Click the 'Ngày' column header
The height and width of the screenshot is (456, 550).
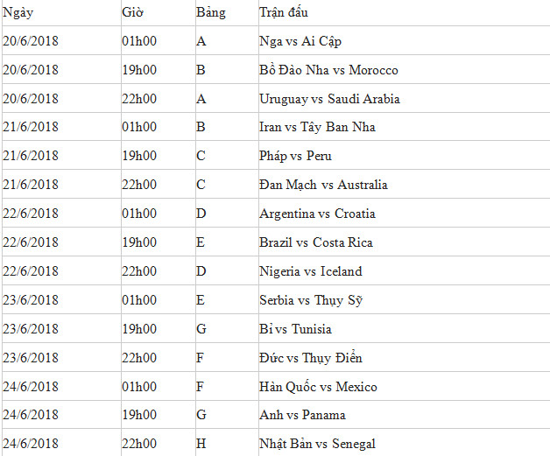[18, 13]
